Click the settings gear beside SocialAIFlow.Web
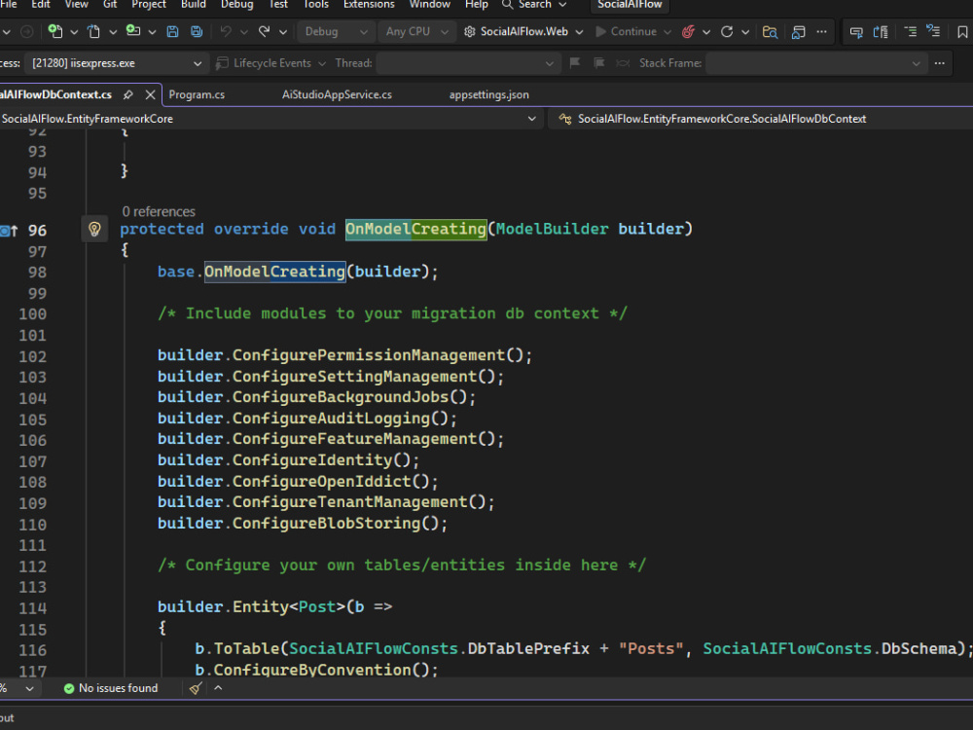 pos(470,32)
